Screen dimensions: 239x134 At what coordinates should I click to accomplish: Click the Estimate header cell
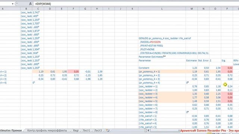[192, 60]
